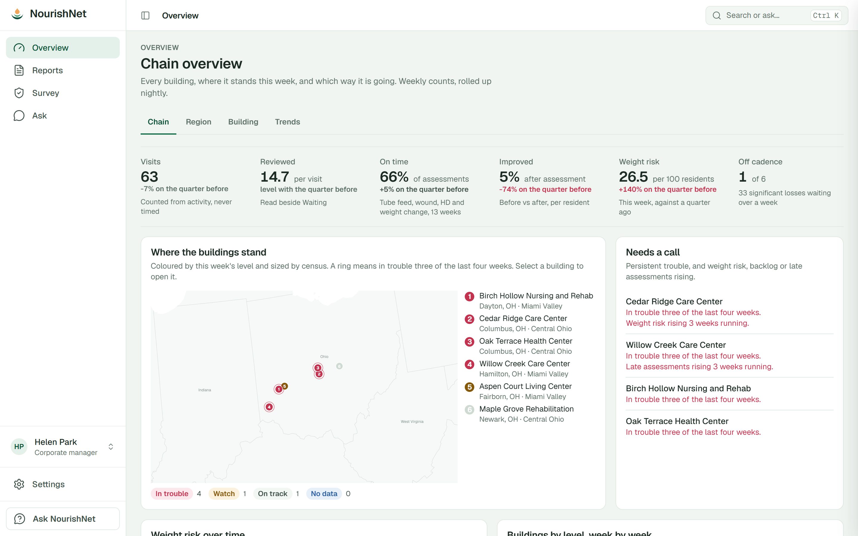Click the On track legend chip
The width and height of the screenshot is (858, 536).
coord(272,493)
